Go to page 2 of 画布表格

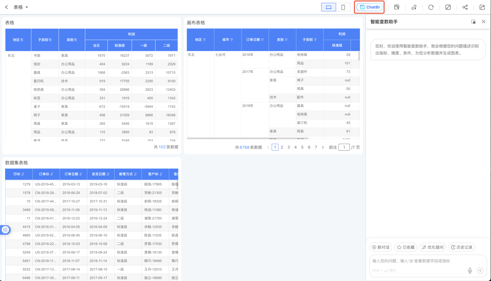pyautogui.click(x=282, y=147)
